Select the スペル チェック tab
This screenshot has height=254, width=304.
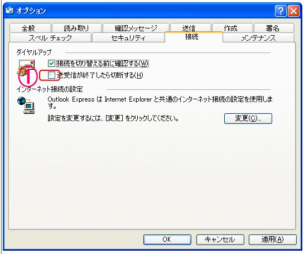(50, 37)
